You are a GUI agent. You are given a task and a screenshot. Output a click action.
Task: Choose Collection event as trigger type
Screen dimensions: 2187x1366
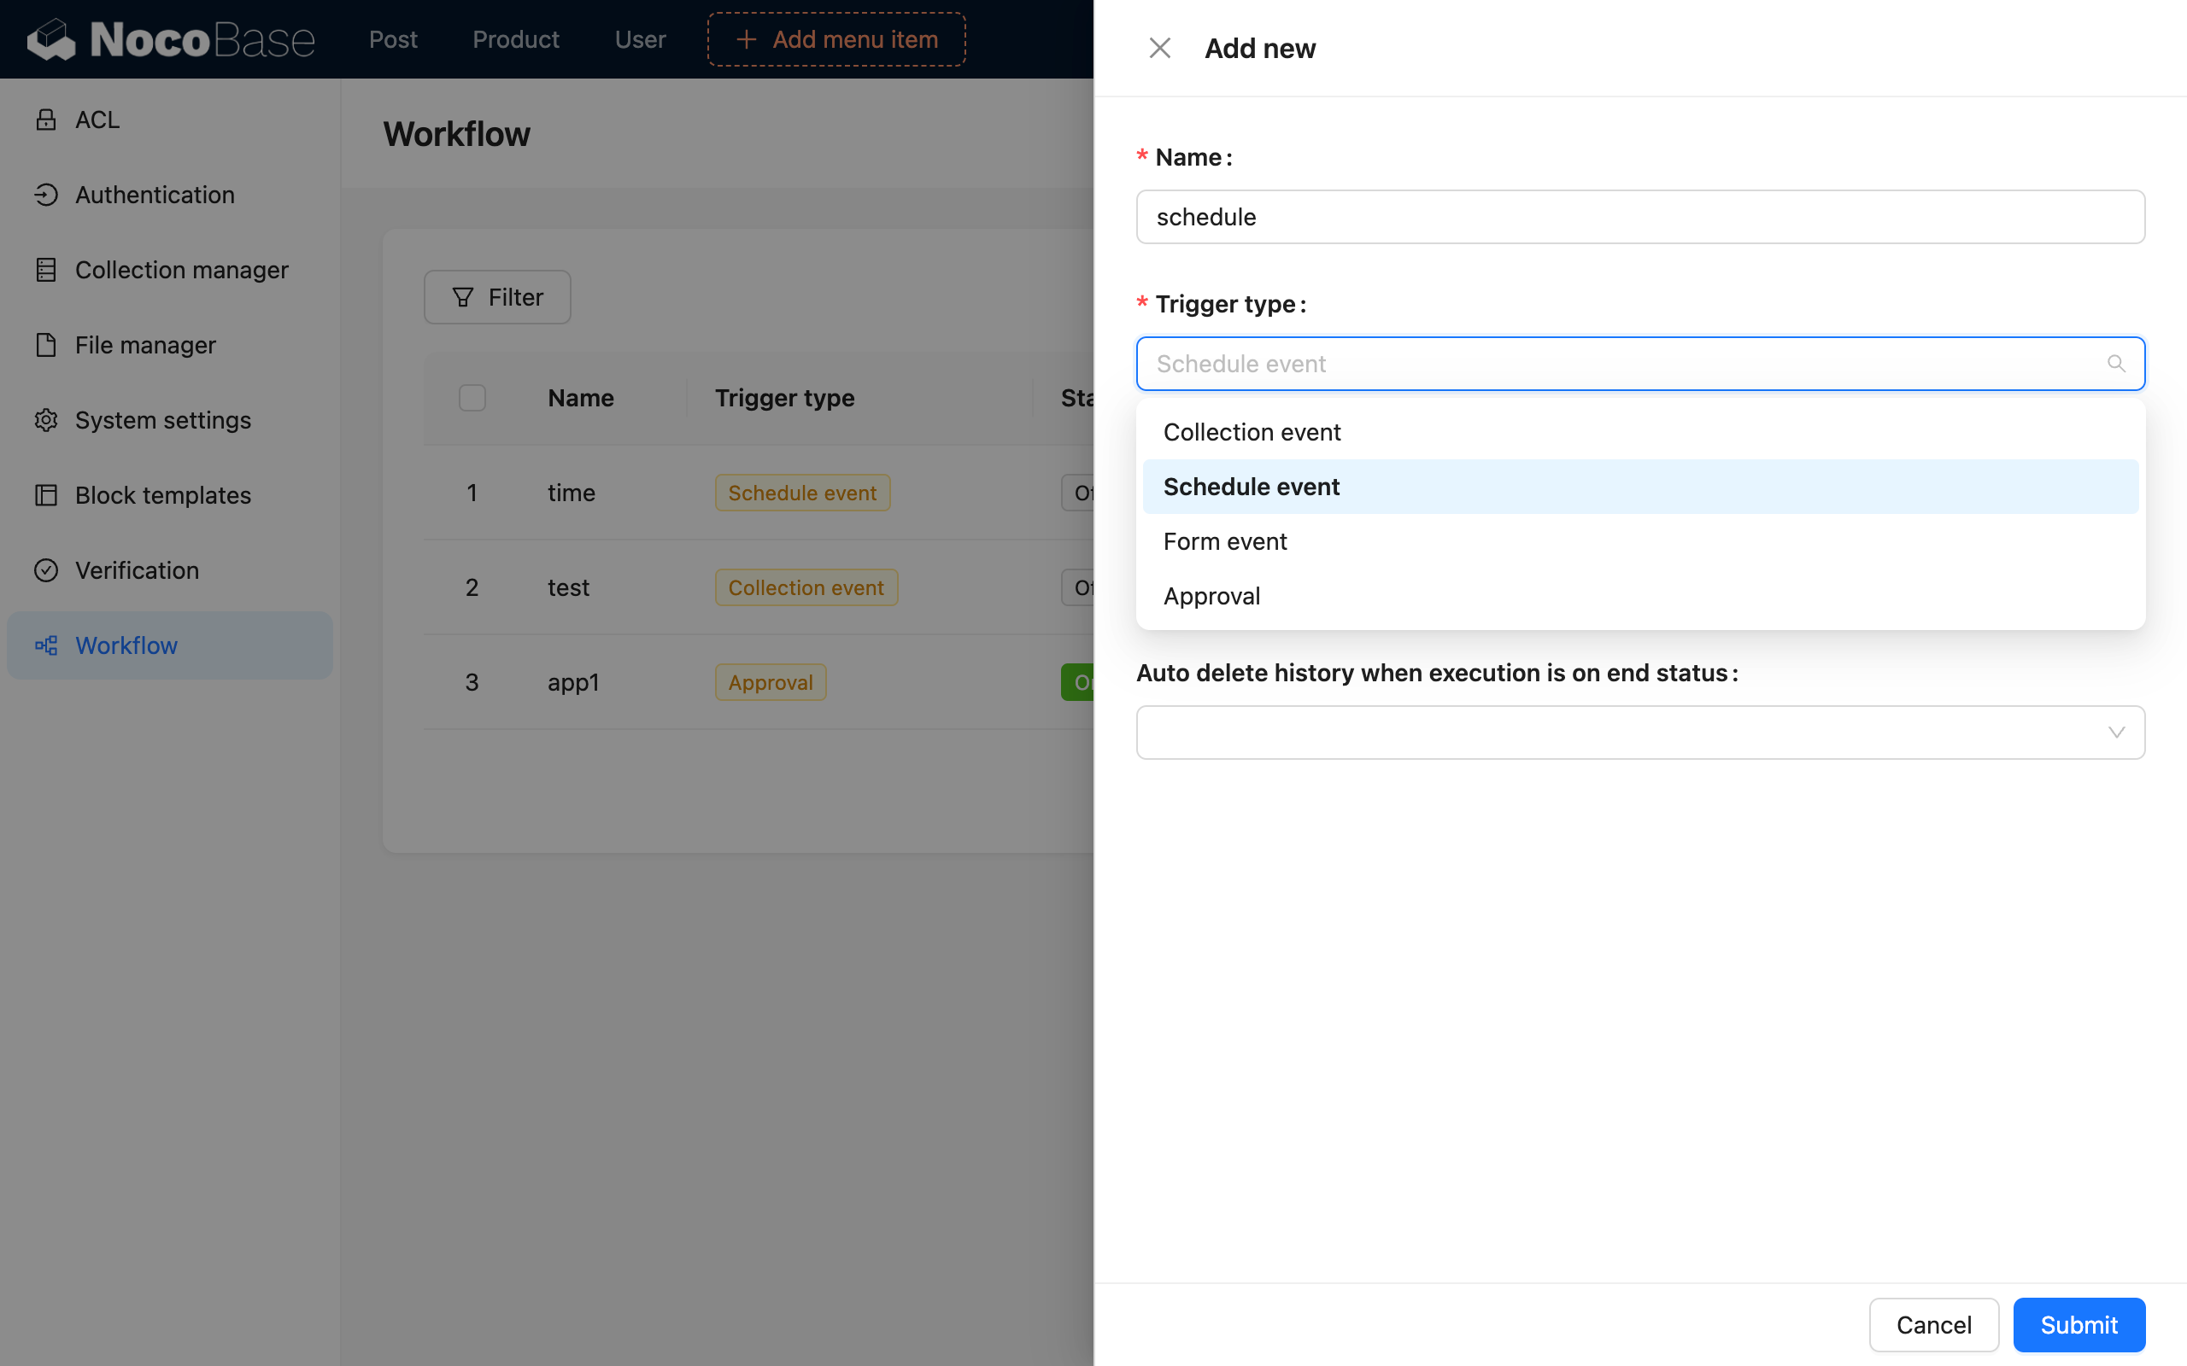(1252, 432)
